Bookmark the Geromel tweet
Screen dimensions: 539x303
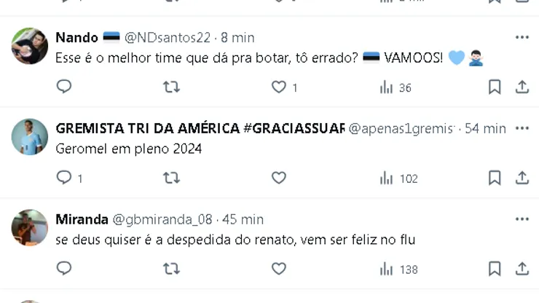coord(495,178)
